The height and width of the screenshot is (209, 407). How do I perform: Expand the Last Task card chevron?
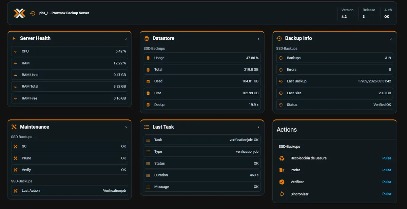tap(258, 127)
